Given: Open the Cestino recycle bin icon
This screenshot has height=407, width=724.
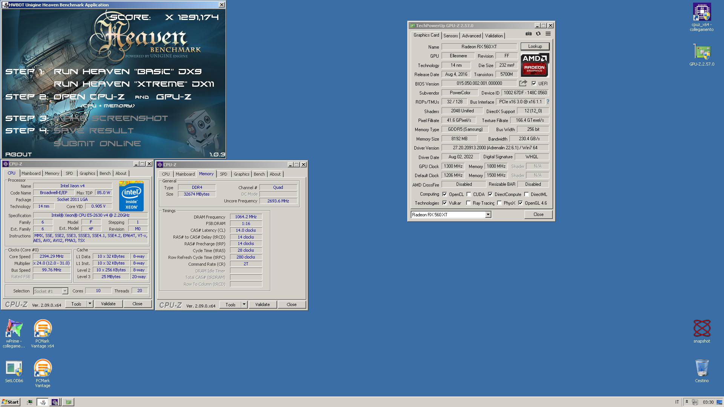Looking at the screenshot, I should point(702,371).
